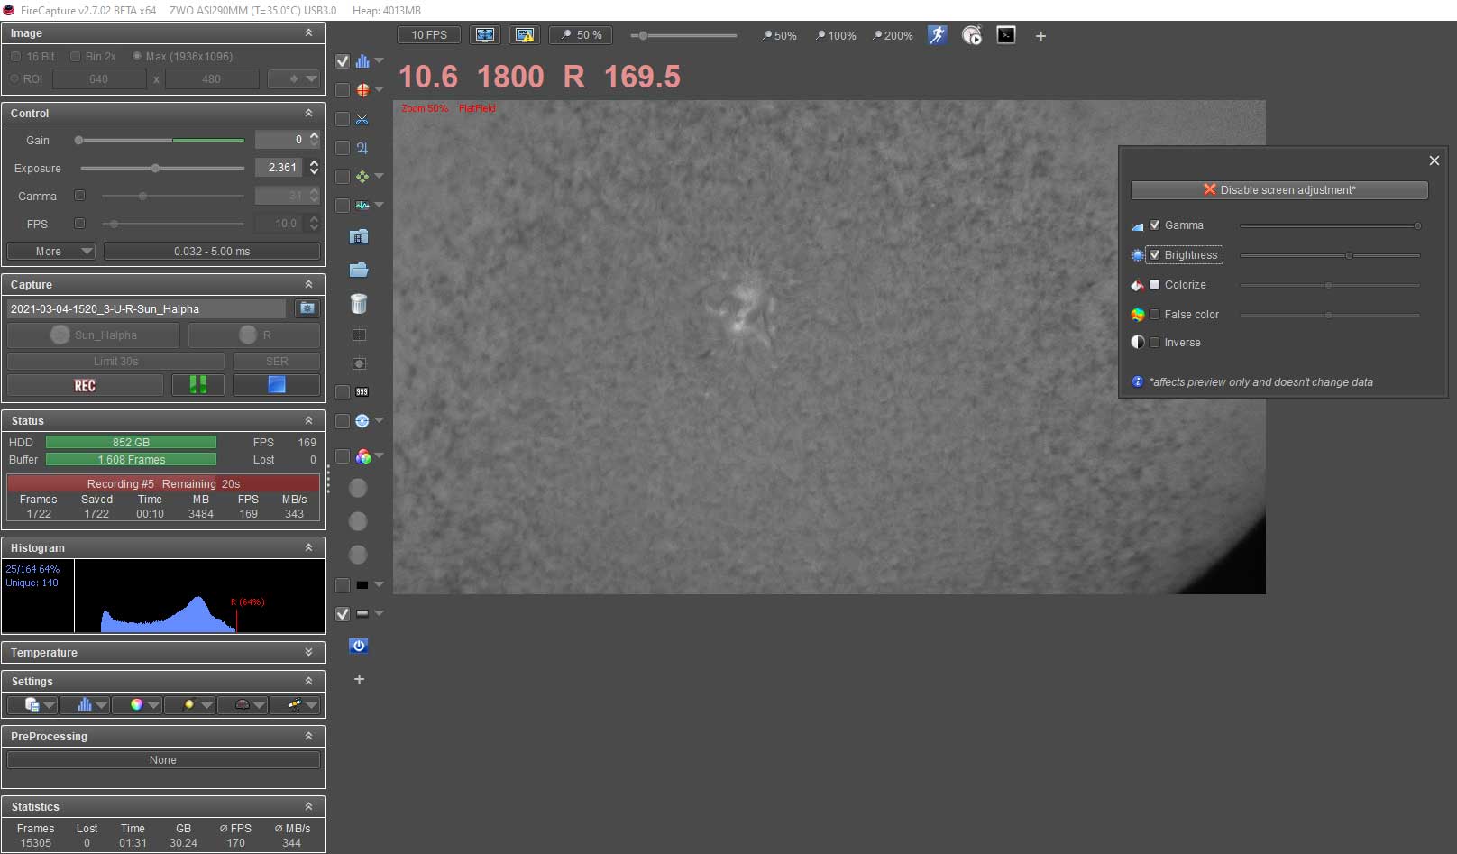The width and height of the screenshot is (1457, 854).
Task: Click the 50 % zoom indicator button
Action: pos(581,35)
